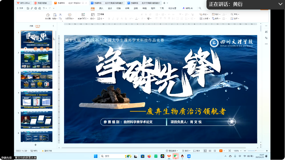Click the Cut scissors icon
This screenshot has height=160, width=285.
pos(60,14)
